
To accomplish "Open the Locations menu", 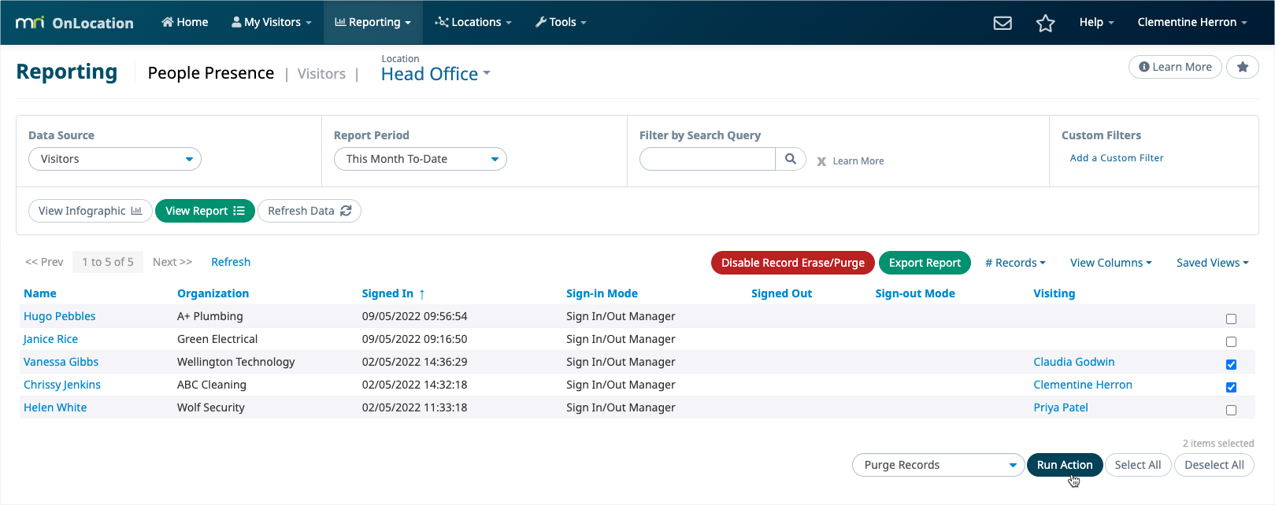I will coord(473,22).
